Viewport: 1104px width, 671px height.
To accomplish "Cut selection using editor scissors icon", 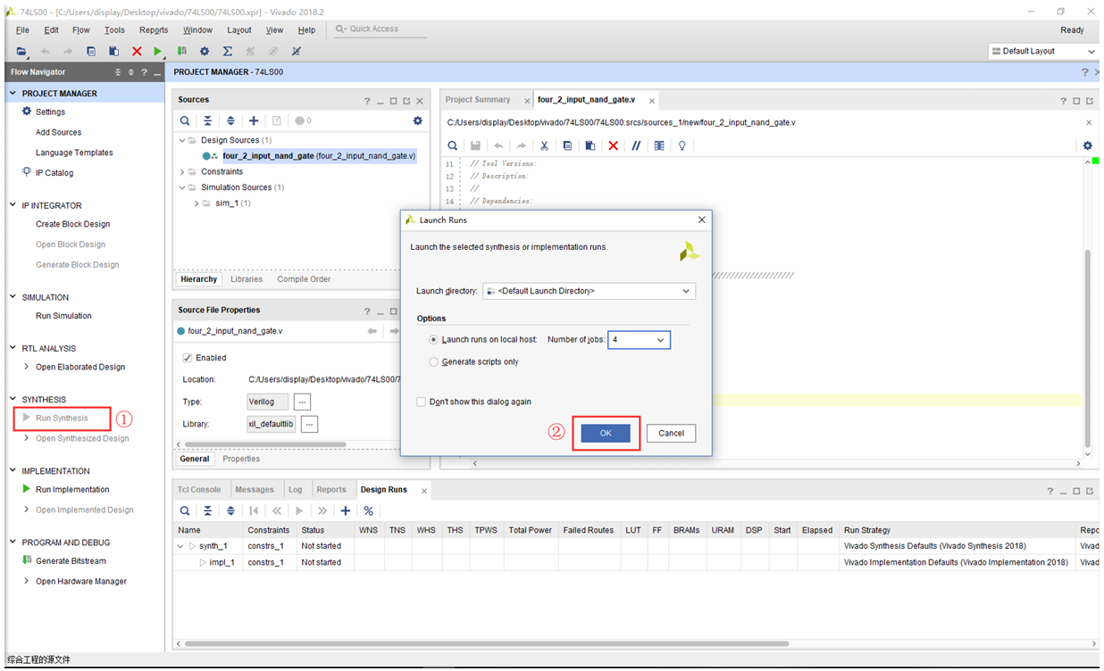I will click(544, 145).
